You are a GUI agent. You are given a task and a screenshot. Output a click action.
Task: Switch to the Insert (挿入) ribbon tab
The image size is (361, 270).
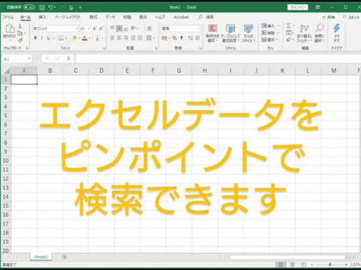point(42,17)
